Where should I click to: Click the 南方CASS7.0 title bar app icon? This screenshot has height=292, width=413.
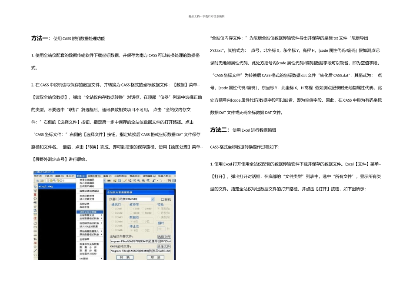[35, 172]
